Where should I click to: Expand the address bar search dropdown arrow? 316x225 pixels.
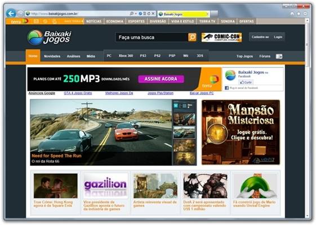[x=136, y=13]
